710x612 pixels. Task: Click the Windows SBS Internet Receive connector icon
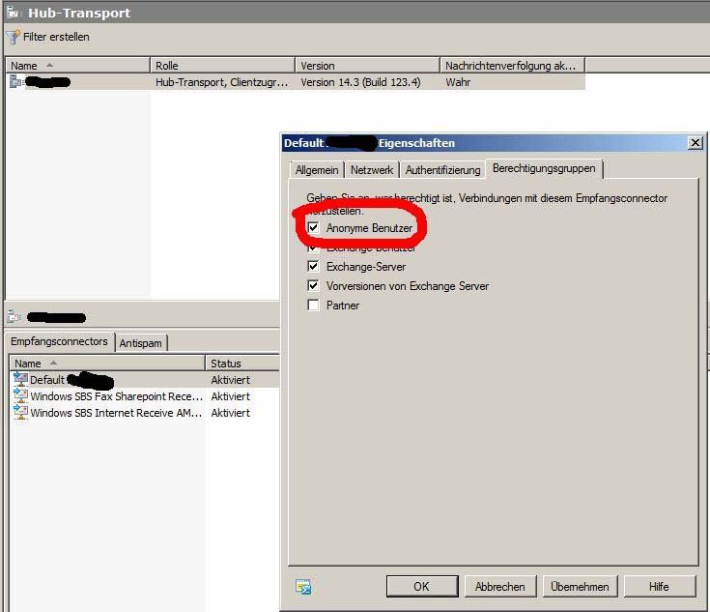pos(20,413)
